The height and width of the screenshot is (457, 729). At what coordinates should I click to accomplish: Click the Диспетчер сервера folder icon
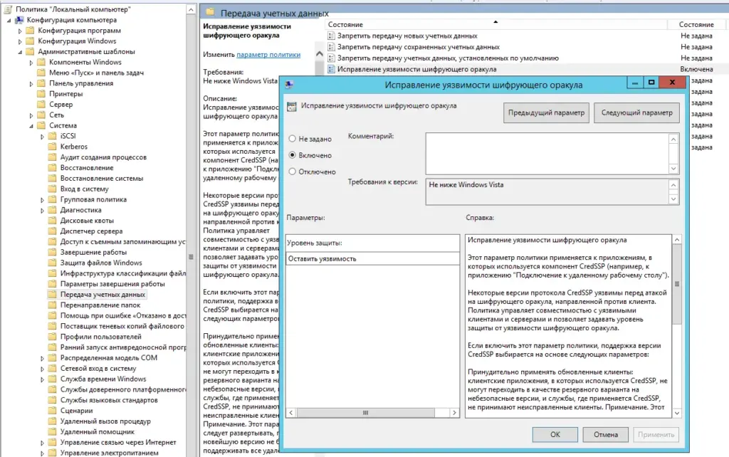coord(53,231)
